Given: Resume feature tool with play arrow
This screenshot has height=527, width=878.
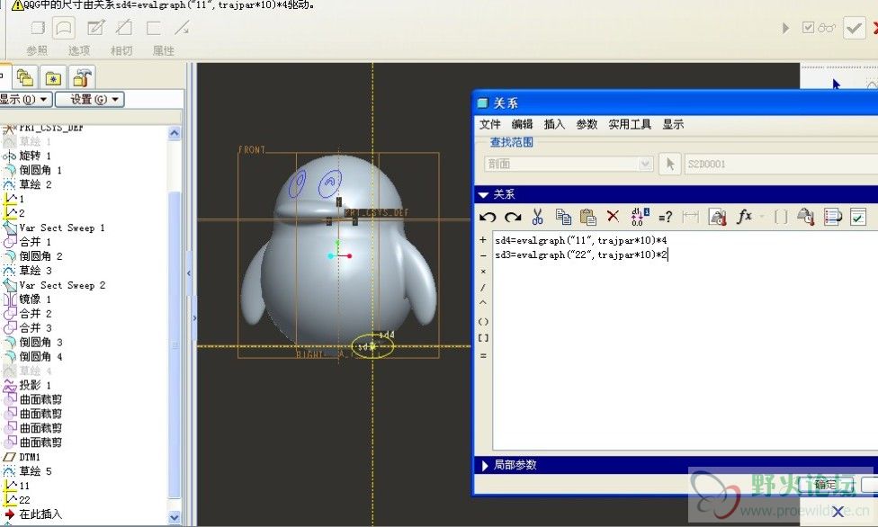Looking at the screenshot, I should (785, 28).
